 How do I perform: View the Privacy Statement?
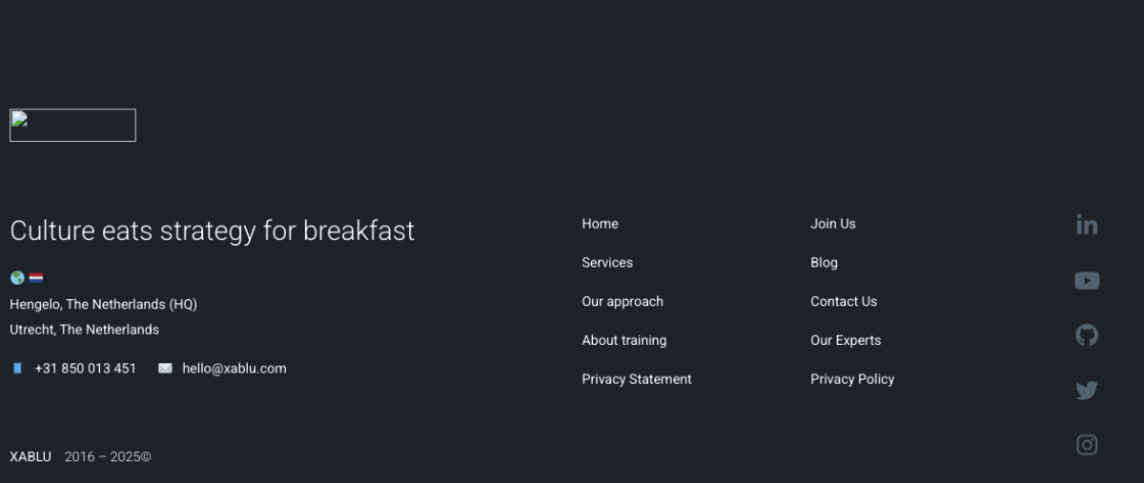(x=637, y=379)
